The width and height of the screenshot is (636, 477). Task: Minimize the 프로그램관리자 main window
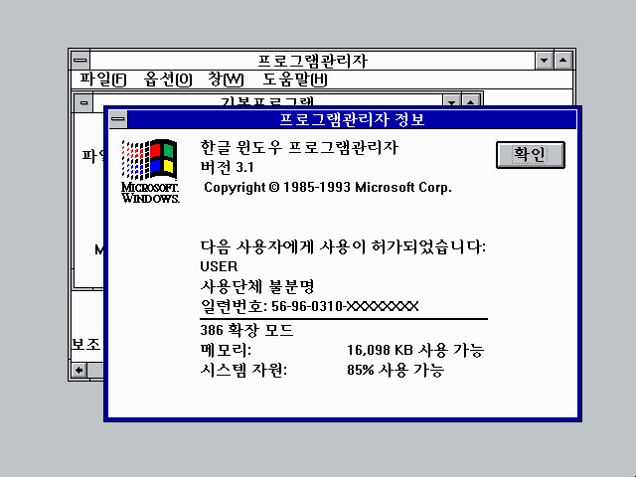(544, 61)
